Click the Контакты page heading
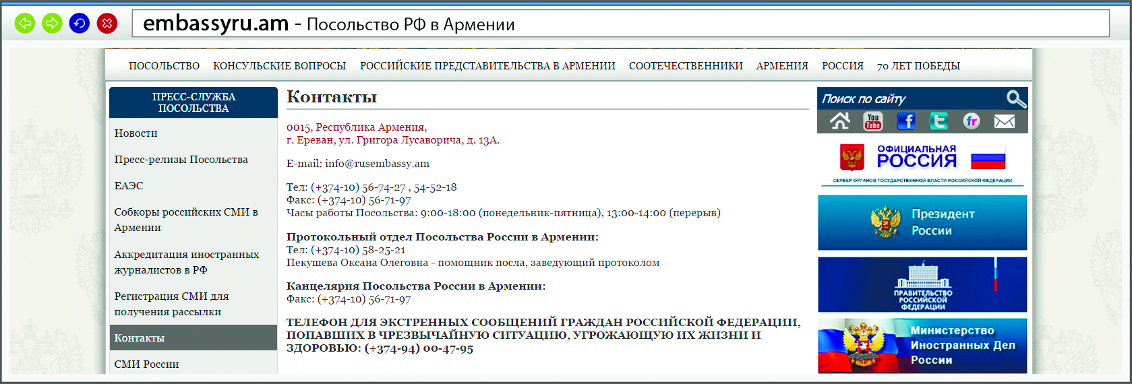Screen dimensions: 1132x384 click(x=332, y=97)
